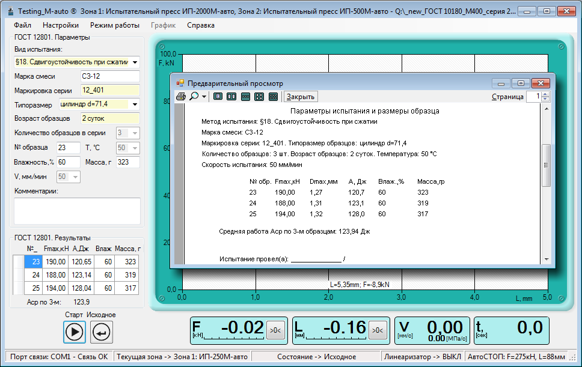Minimize the Предварительный просмотр window
This screenshot has width=582, height=367.
click(501, 83)
